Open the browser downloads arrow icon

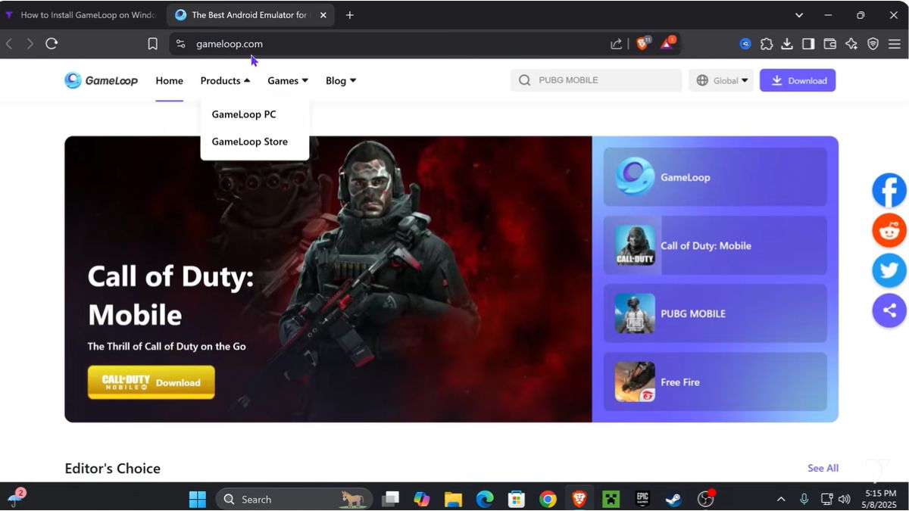click(787, 44)
